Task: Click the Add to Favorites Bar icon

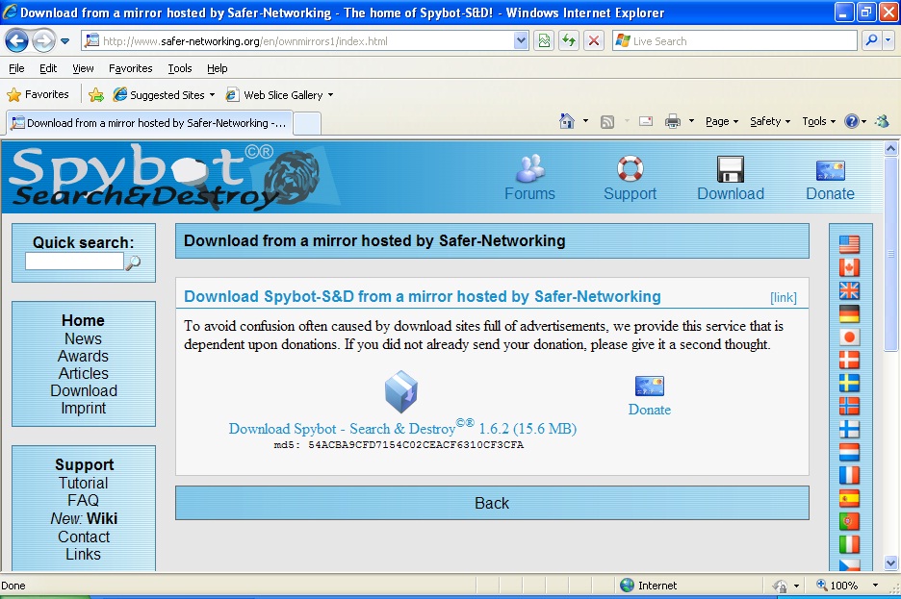Action: coord(96,94)
